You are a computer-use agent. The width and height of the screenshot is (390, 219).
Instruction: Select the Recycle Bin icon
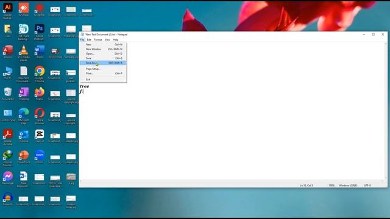[8, 94]
